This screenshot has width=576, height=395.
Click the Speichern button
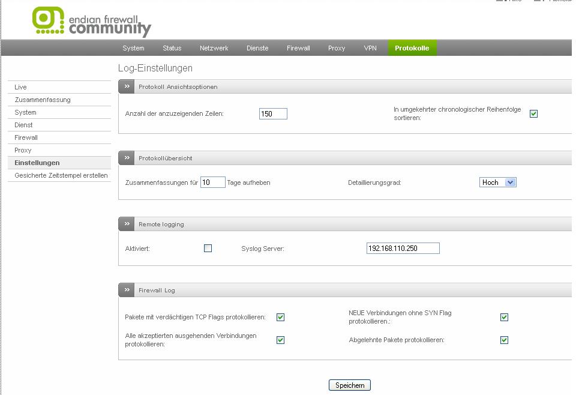[x=350, y=385]
